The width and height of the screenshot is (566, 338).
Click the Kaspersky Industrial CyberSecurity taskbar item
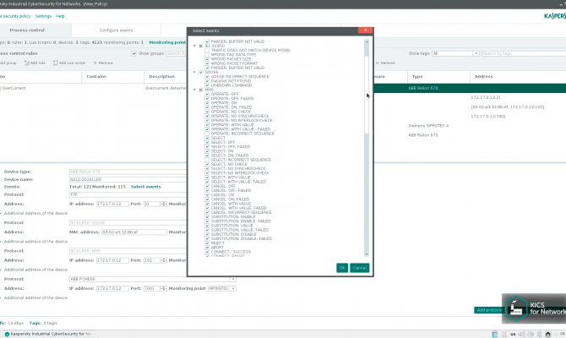pos(49,334)
